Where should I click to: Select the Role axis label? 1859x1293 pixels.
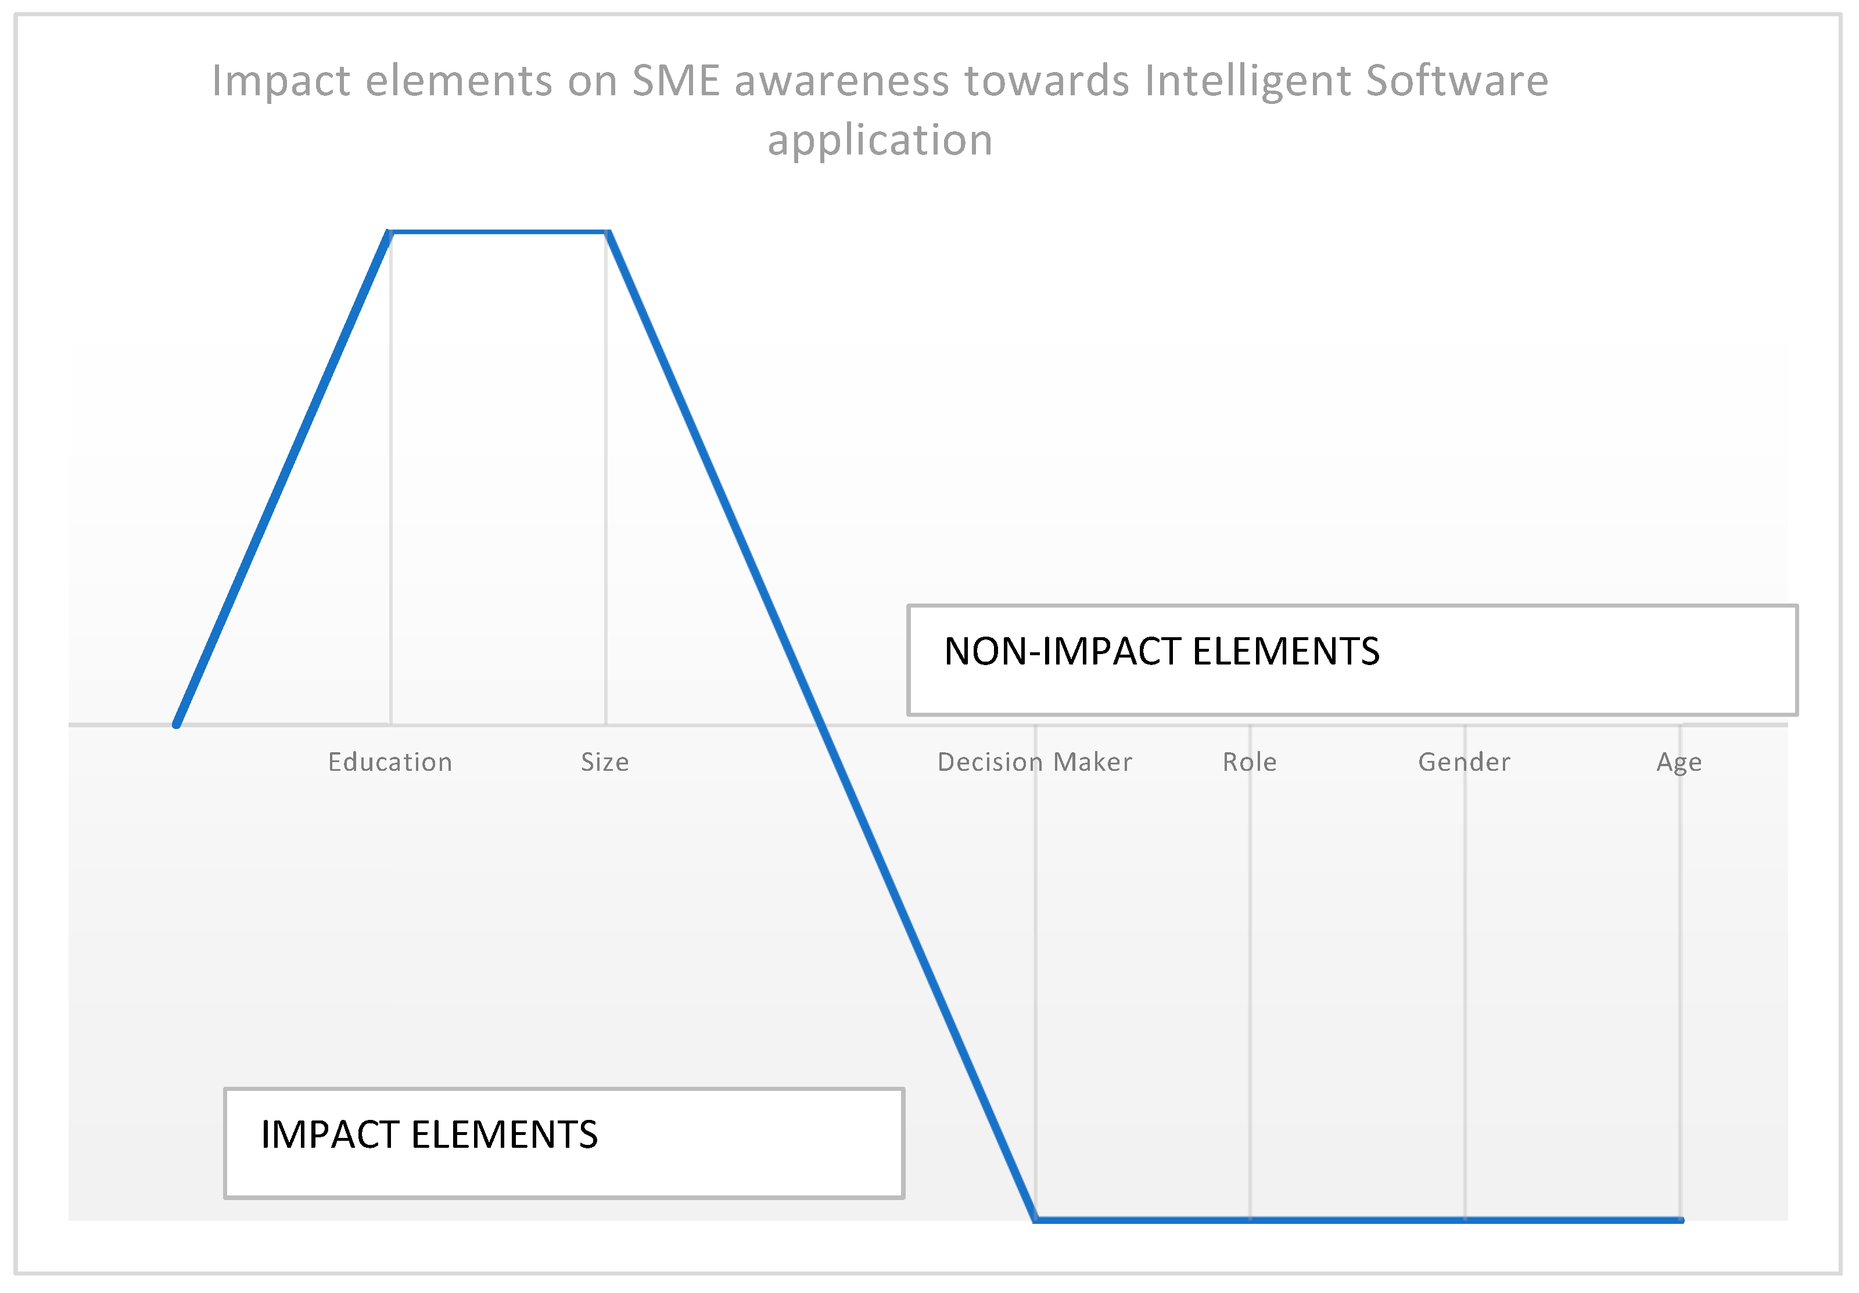click(1250, 762)
